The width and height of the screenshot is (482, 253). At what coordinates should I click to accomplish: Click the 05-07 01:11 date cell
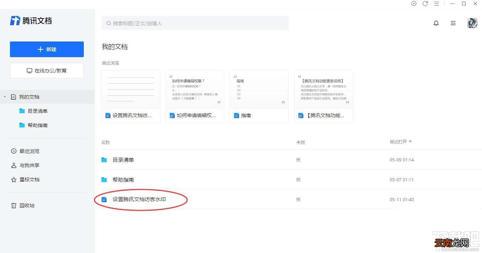tap(402, 180)
